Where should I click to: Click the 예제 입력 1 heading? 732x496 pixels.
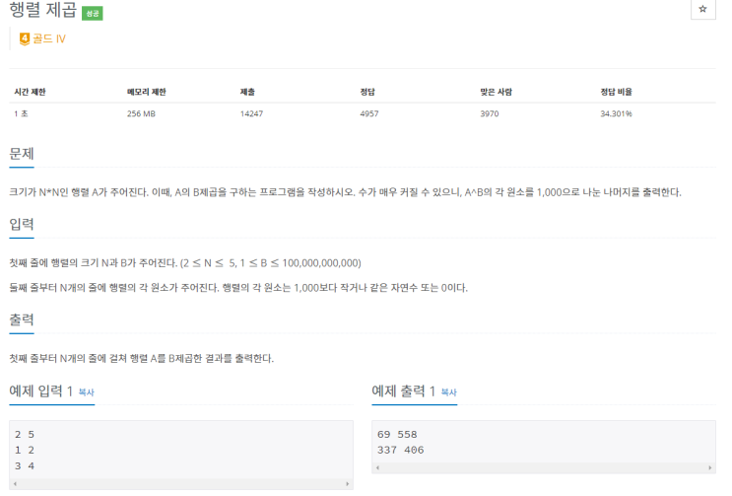coord(41,390)
